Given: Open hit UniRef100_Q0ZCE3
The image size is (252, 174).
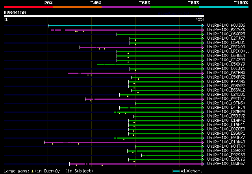Looking at the screenshot, I should click(226, 129).
